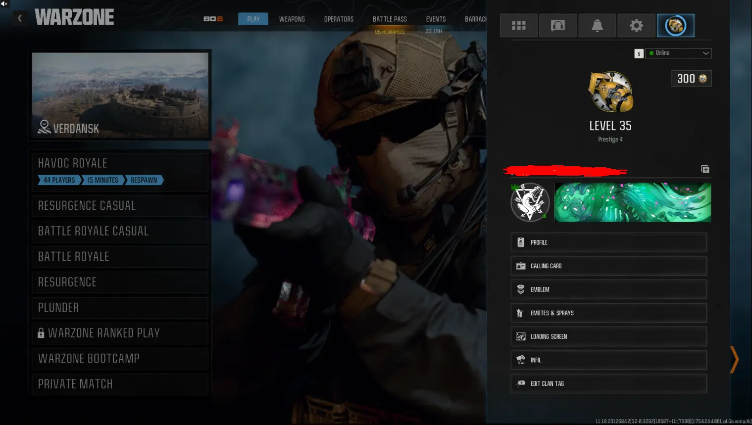Open the Loading Screen option
This screenshot has height=425, width=752.
click(608, 336)
